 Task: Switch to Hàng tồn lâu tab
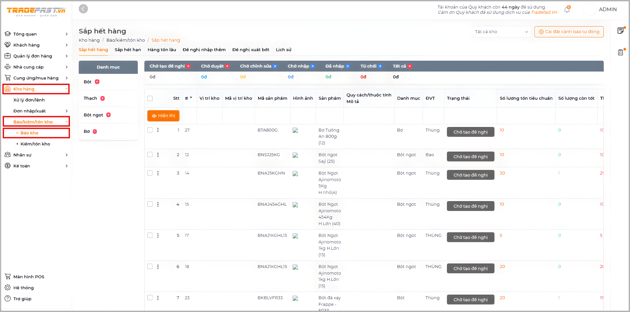point(161,50)
